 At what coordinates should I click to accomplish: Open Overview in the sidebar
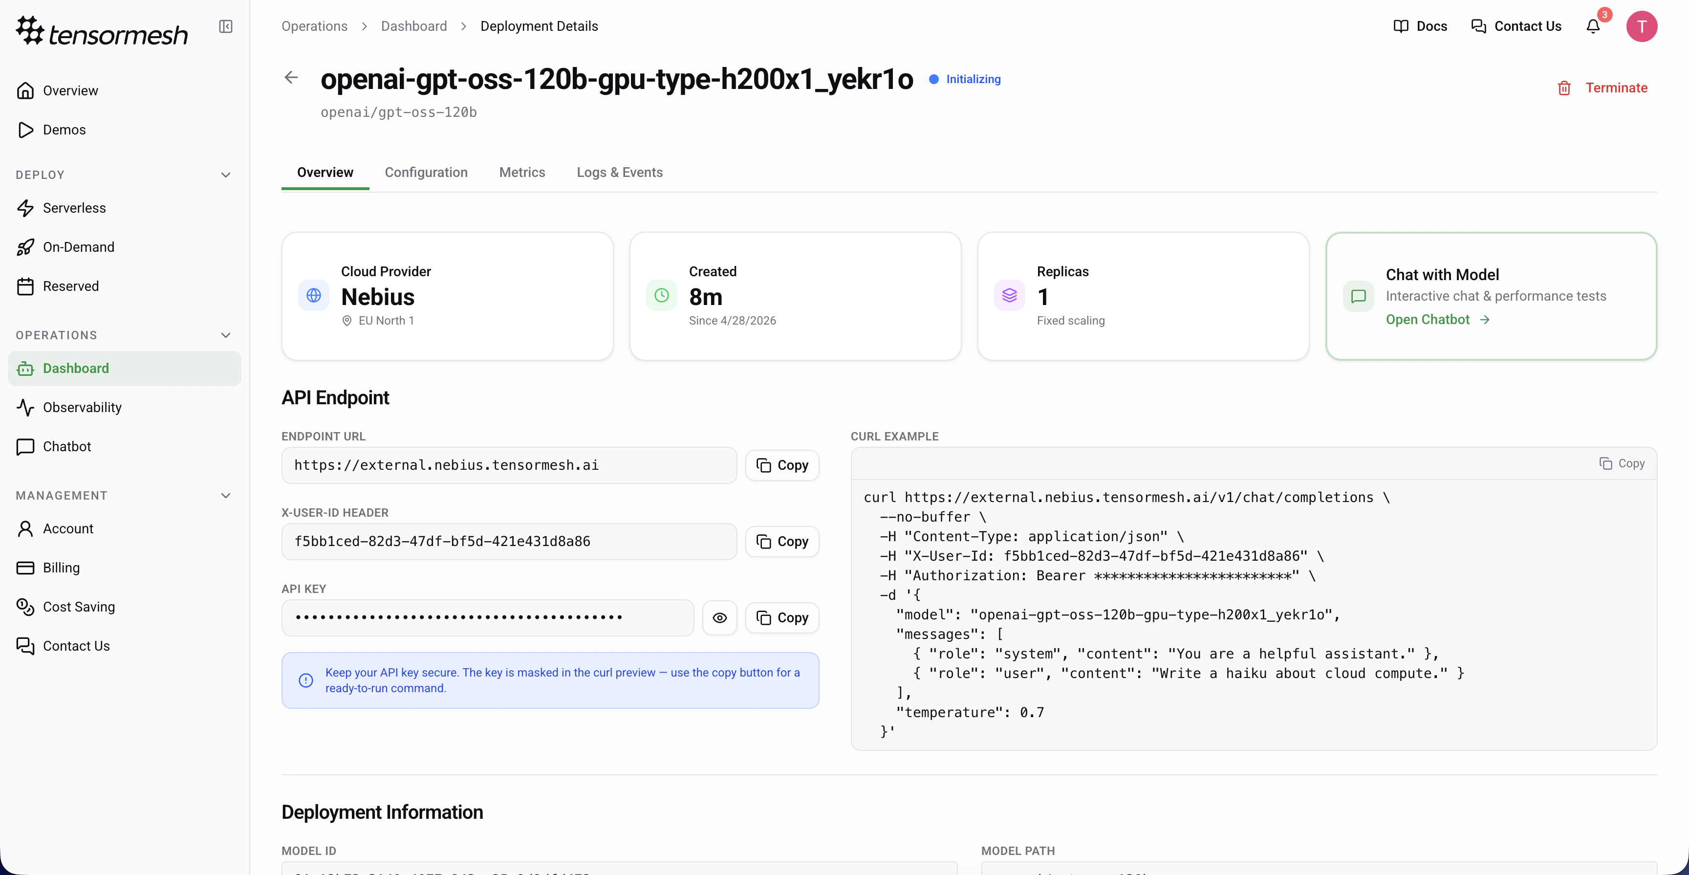pos(125,90)
